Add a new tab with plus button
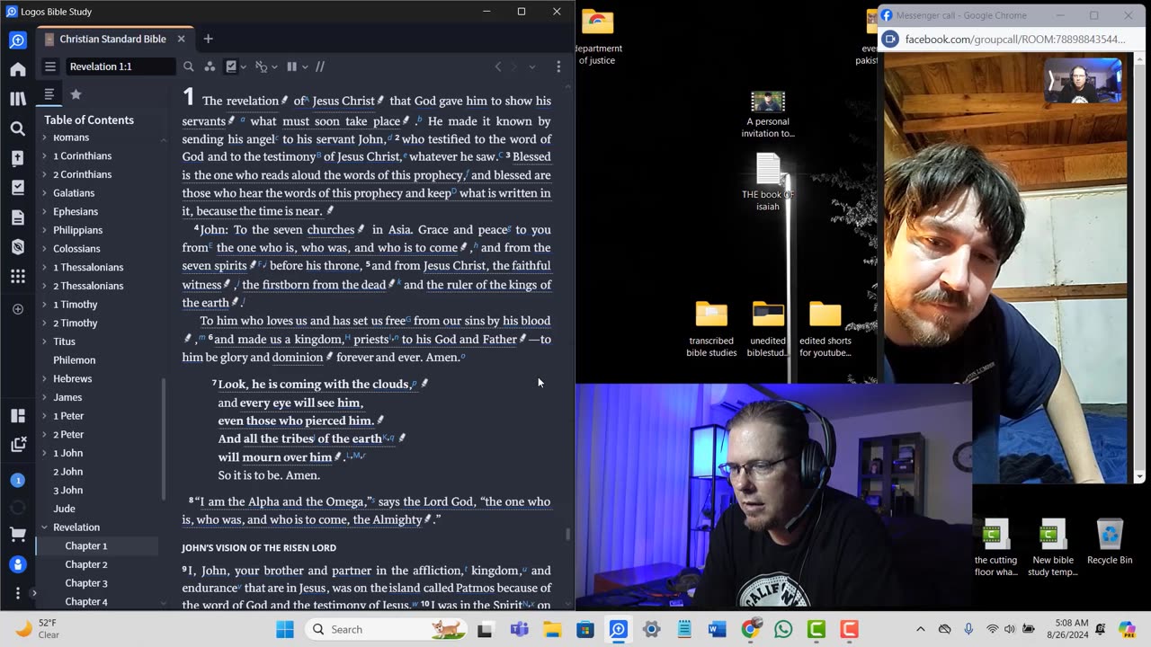 208,39
